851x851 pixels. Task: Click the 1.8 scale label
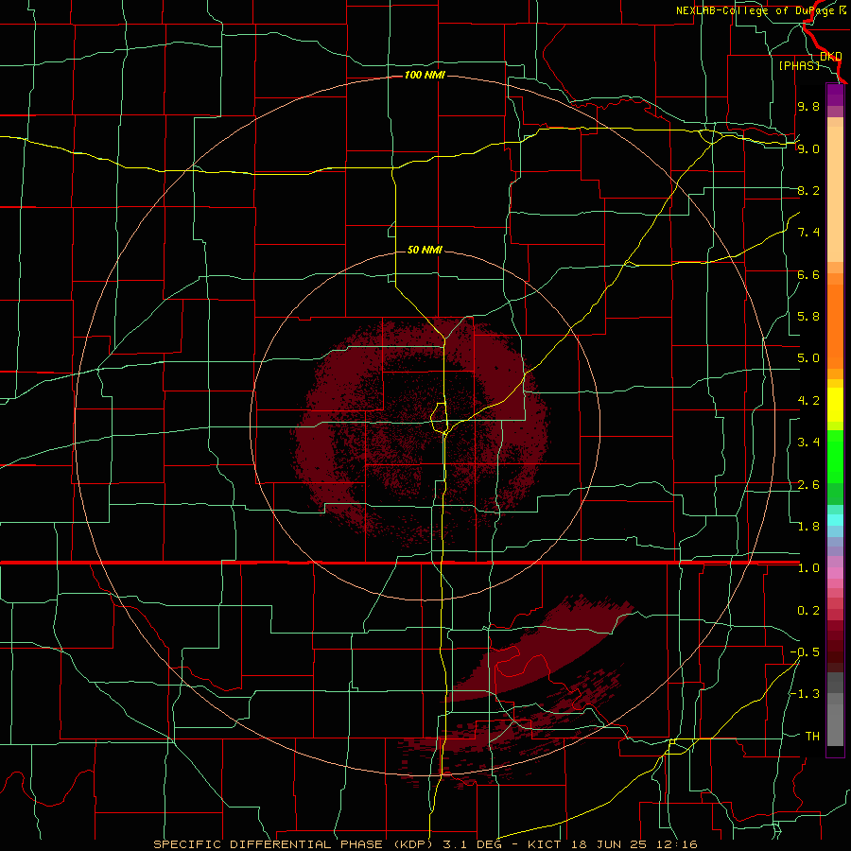coord(808,527)
